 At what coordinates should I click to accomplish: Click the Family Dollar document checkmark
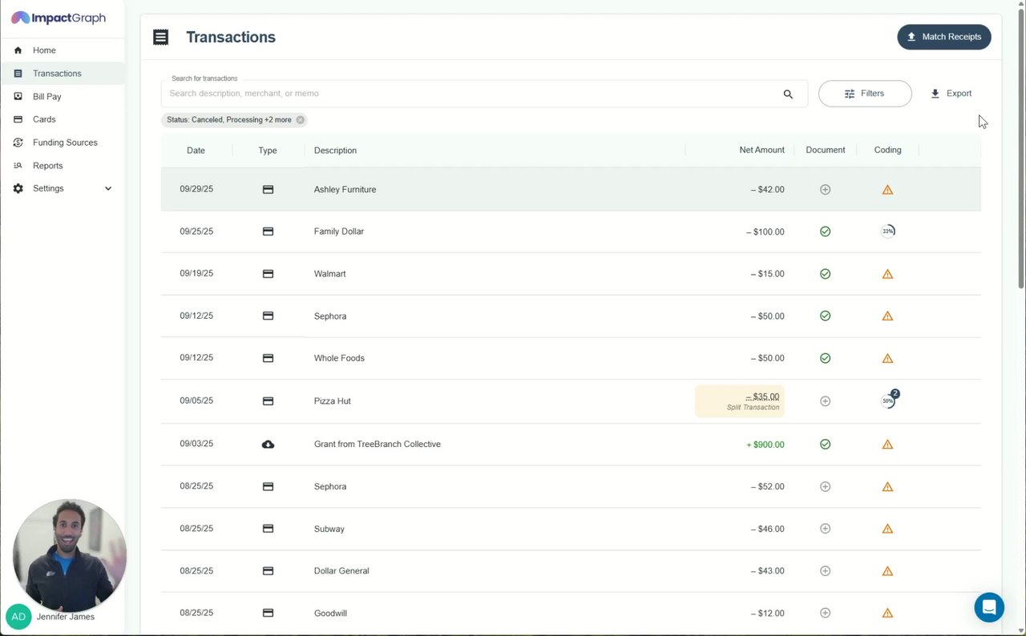click(825, 231)
